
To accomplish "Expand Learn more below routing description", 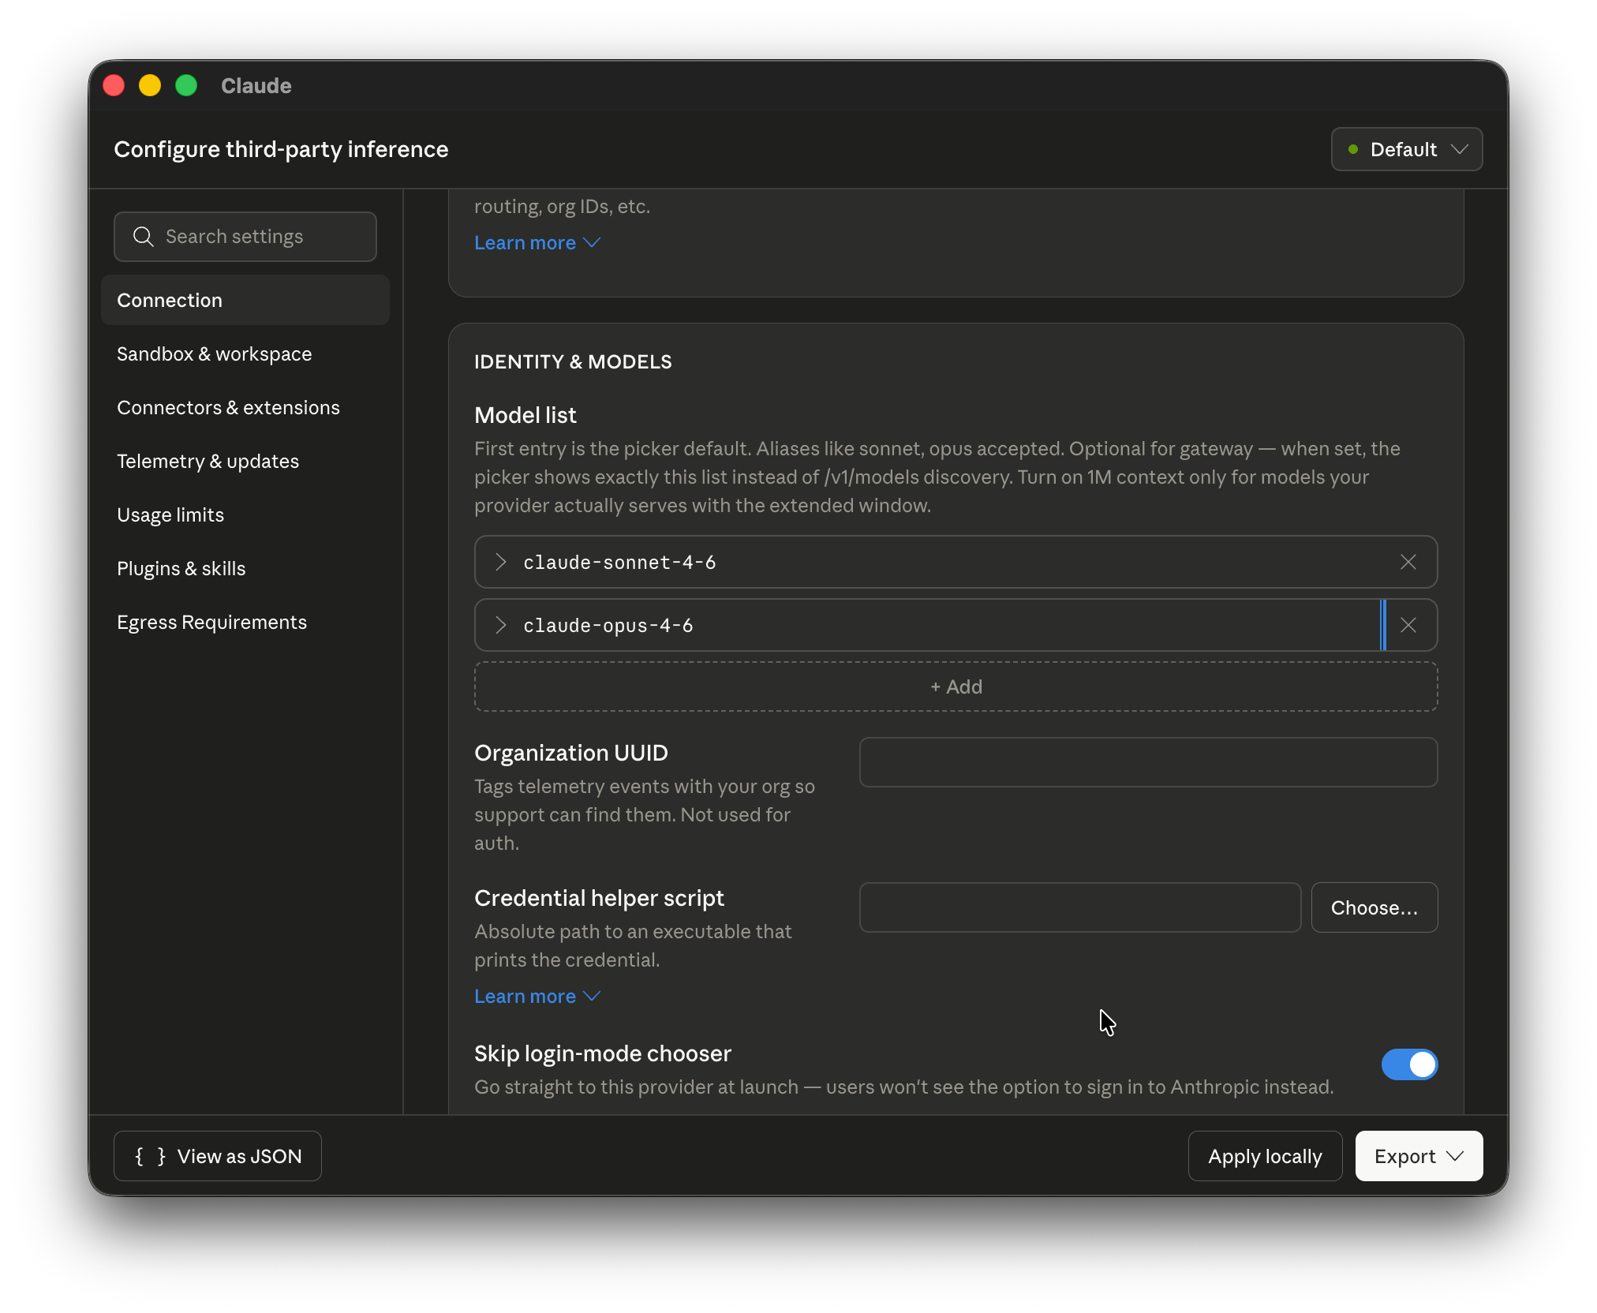I will pos(537,242).
